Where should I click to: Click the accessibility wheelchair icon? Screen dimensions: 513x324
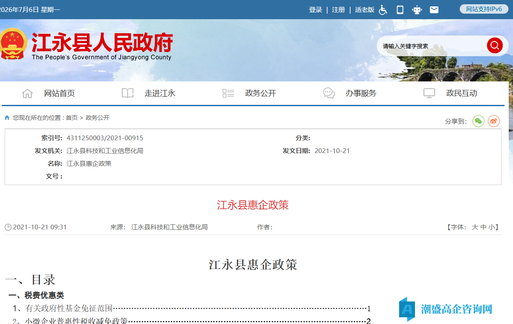383,9
